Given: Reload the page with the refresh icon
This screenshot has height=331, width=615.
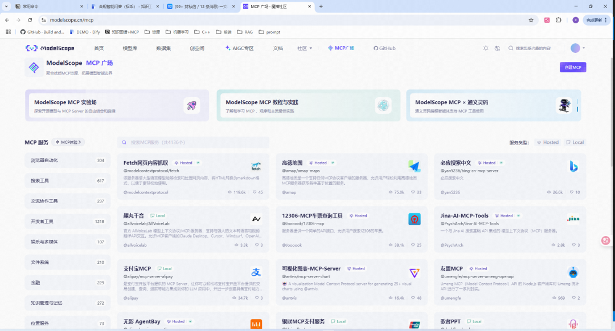Looking at the screenshot, I should pyautogui.click(x=30, y=20).
